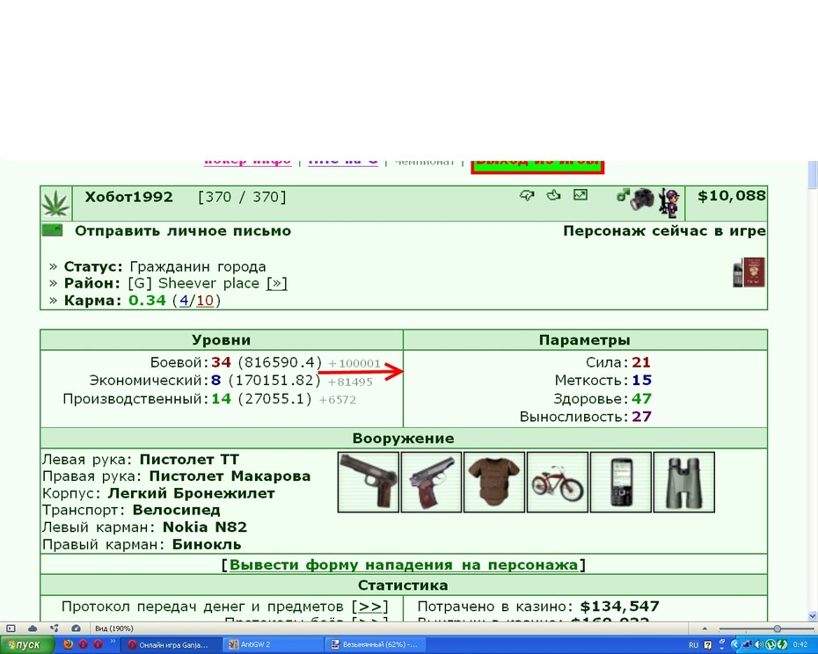Screen dimensions: 818x654
Task: Click the Сила value 21
Action: click(x=641, y=362)
